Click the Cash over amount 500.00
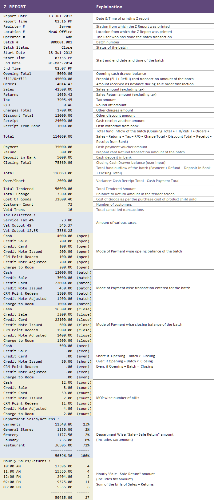Viewport: 214px width, 500px height. coord(66,346)
